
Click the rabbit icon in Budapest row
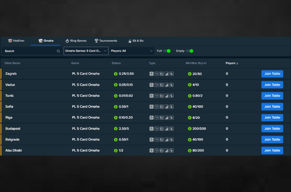pyautogui.click(x=172, y=129)
